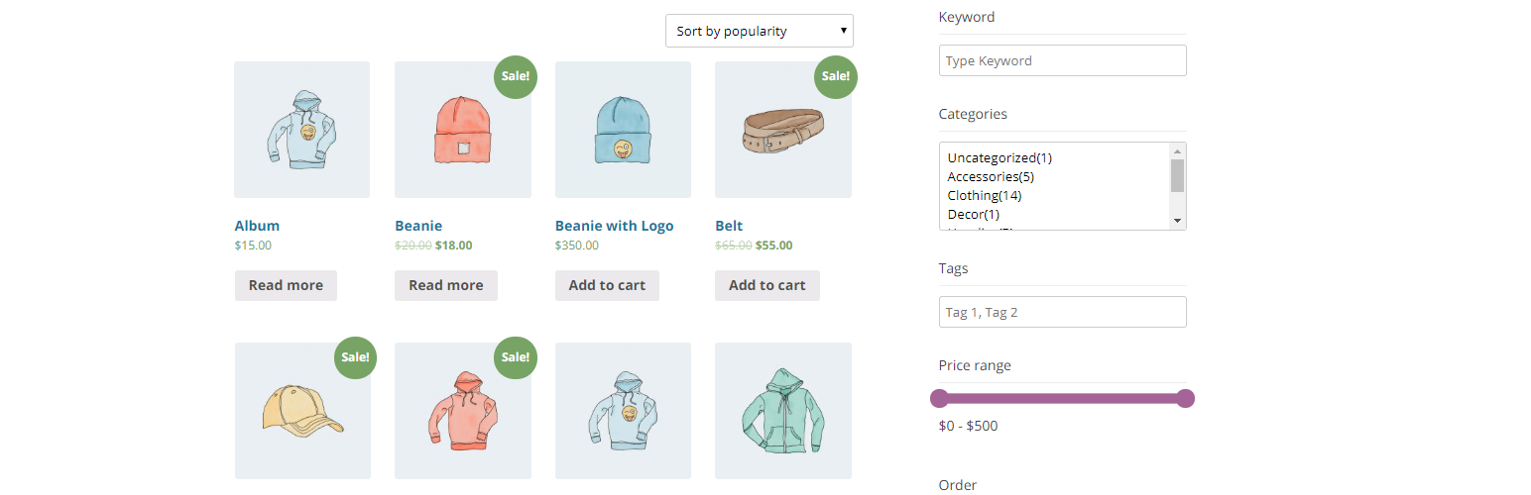Click the Belt product image
Screen dimensions: 1531x495
(x=782, y=130)
